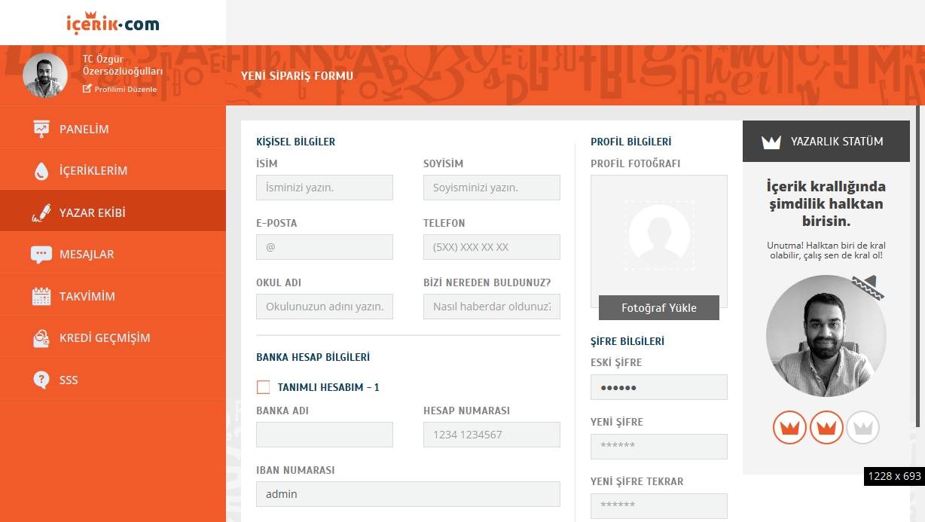This screenshot has height=522, width=925.
Task: Click the İsim text input field
Action: click(x=324, y=187)
